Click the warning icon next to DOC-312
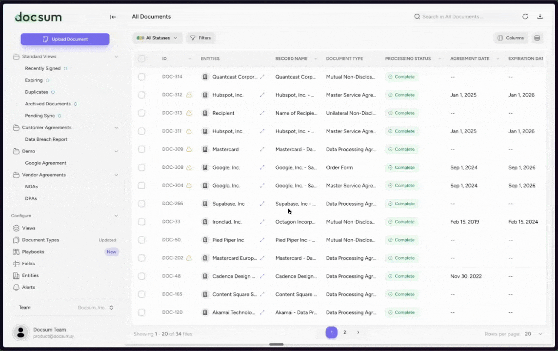The image size is (558, 351). (189, 95)
